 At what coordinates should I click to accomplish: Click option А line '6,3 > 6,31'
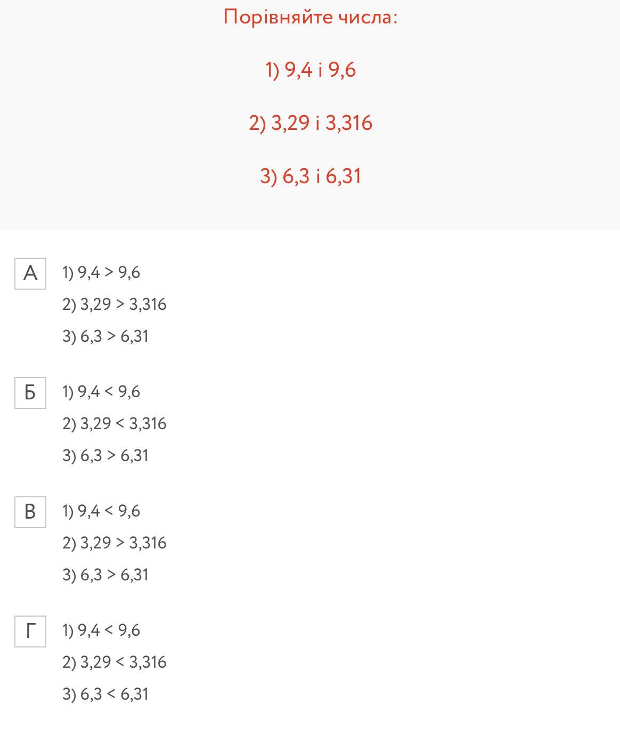pyautogui.click(x=105, y=337)
